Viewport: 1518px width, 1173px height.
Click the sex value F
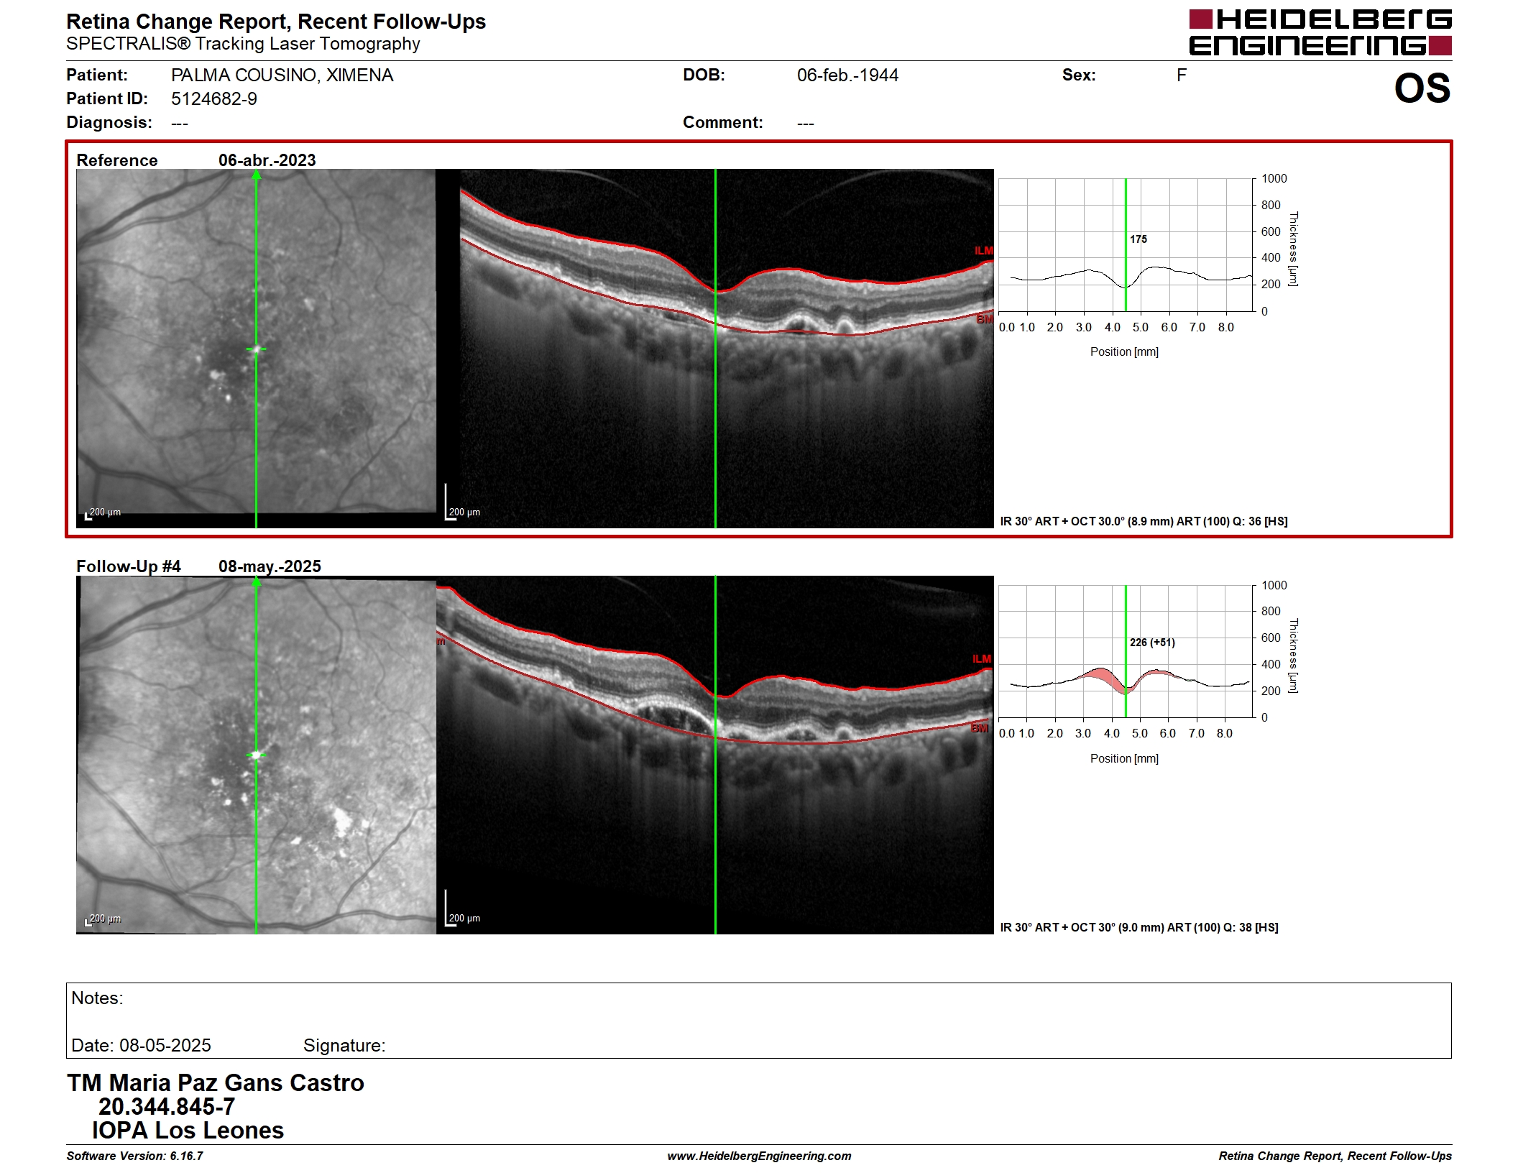tap(1181, 75)
